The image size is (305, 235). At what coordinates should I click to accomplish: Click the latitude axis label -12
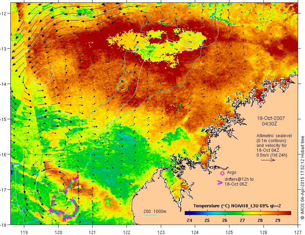tap(4, 13)
